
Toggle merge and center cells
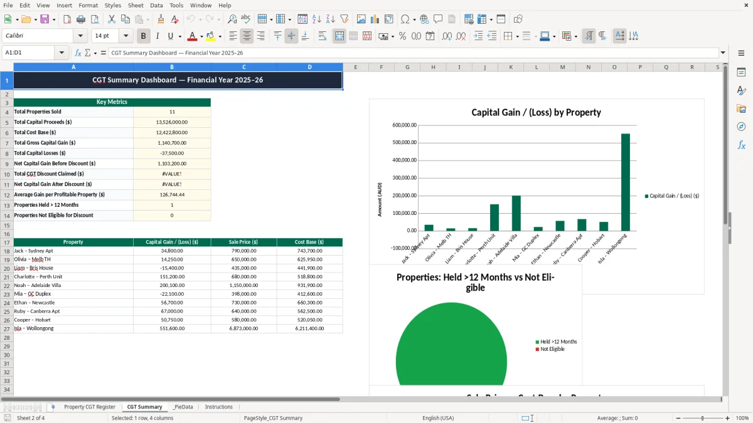coord(339,36)
